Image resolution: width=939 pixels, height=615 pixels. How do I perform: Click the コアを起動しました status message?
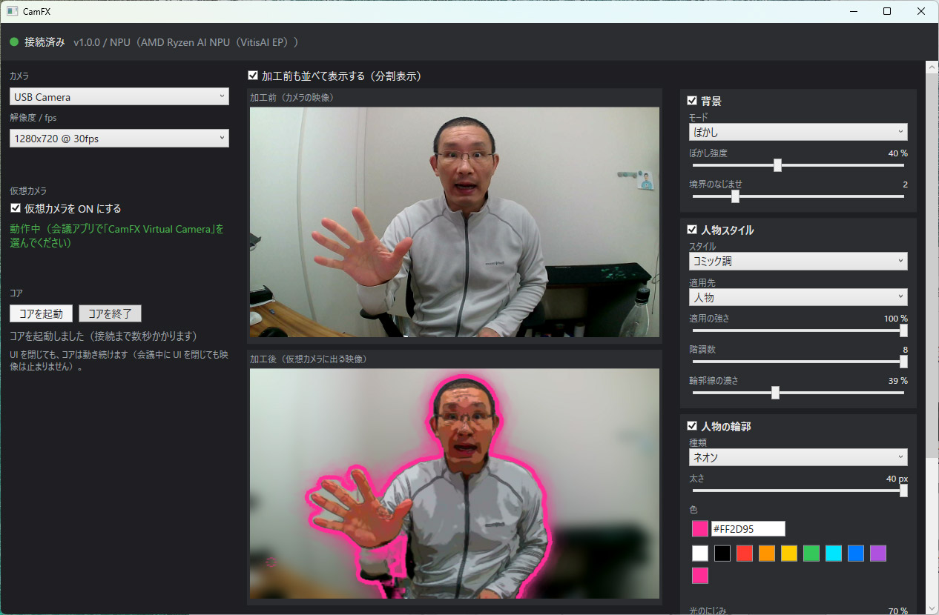(x=103, y=336)
